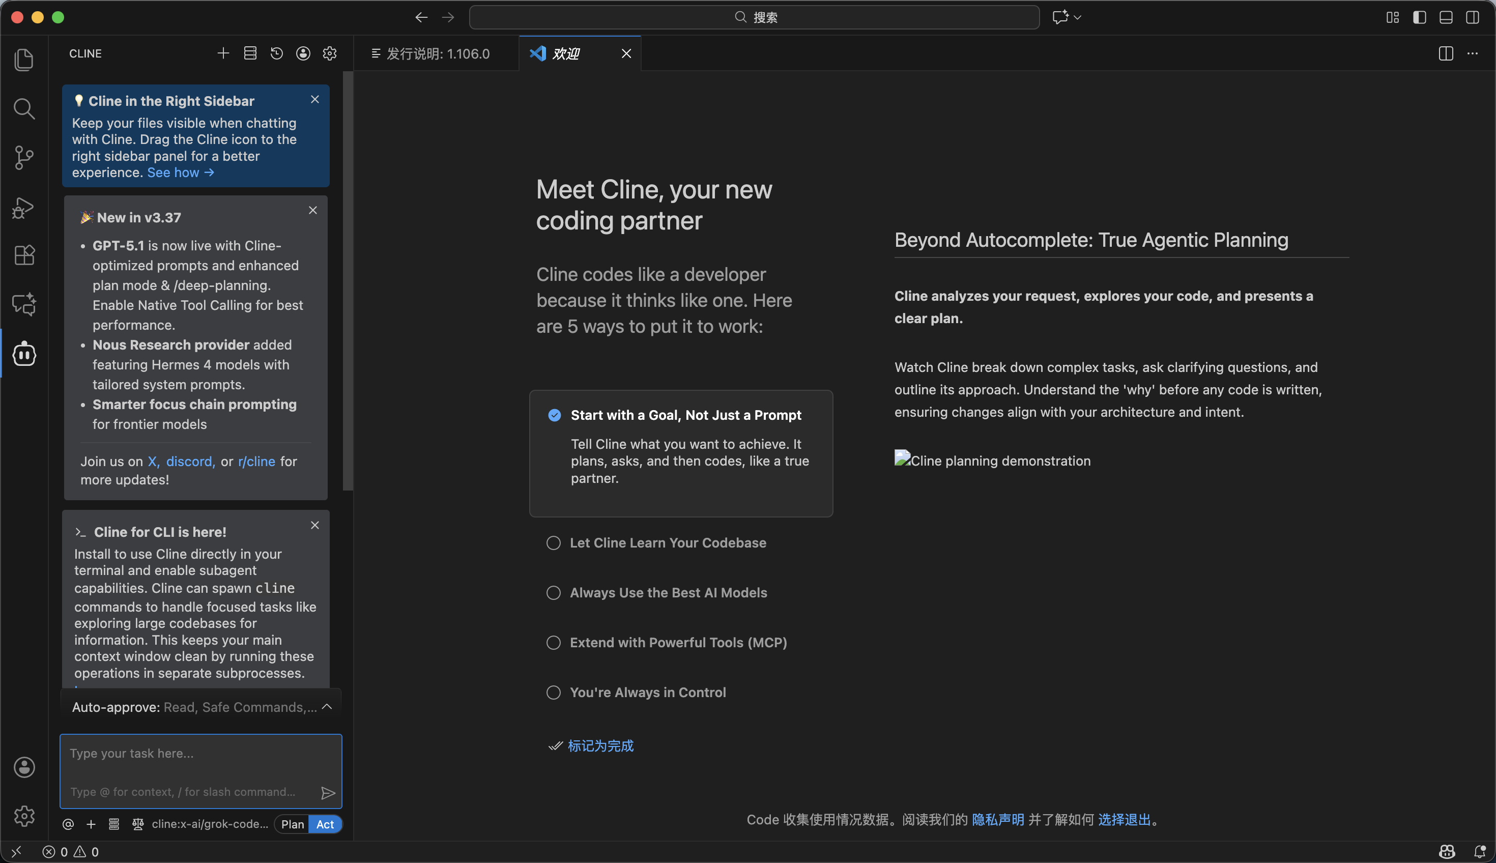Click the 'See how' link
Viewport: 1496px width, 863px height.
click(180, 172)
